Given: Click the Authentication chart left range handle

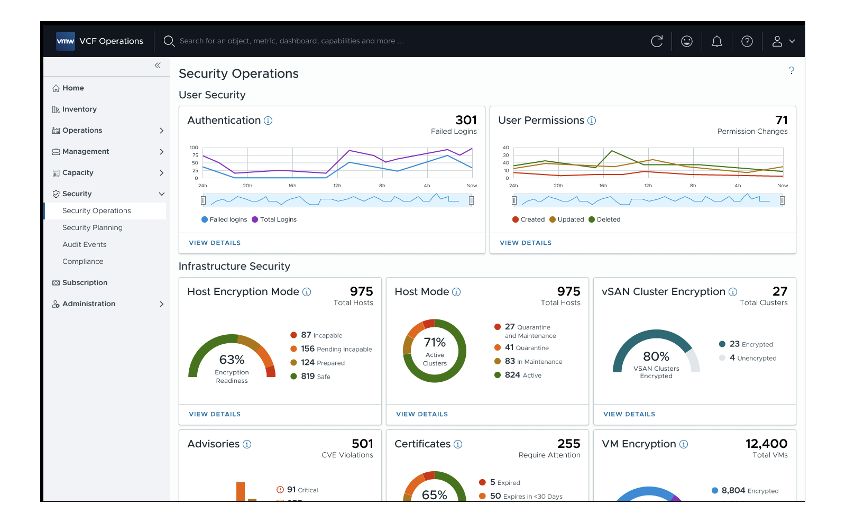Looking at the screenshot, I should click(x=203, y=200).
